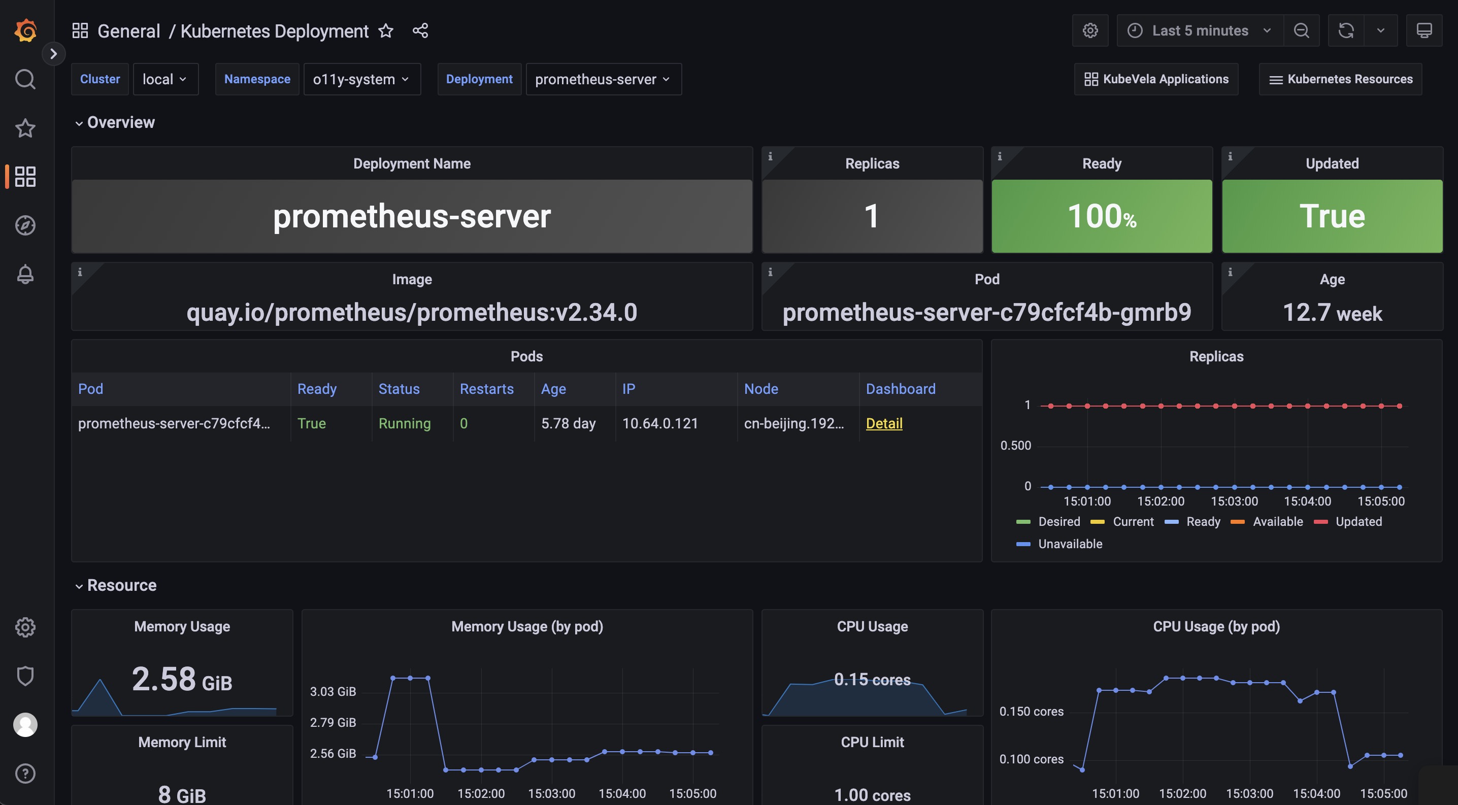The height and width of the screenshot is (805, 1458).
Task: Open the Detail dashboard link
Action: coord(884,423)
